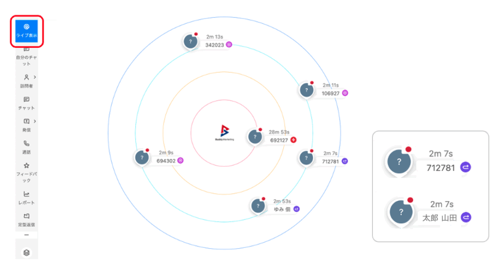Open the レポート chart icon
Viewport: 496px width, 266px height.
click(26, 197)
